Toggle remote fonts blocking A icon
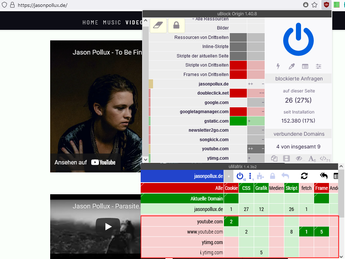Viewport: 345px width, 259px height. point(312,158)
